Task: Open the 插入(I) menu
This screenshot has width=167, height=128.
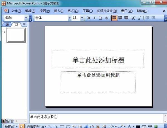Action: 58,11
